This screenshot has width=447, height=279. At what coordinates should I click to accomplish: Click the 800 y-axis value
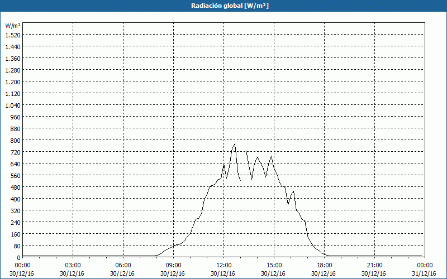pos(16,141)
